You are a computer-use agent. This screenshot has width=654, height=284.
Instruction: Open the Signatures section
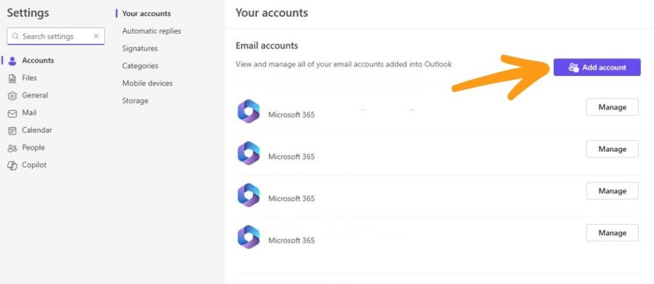tap(140, 49)
